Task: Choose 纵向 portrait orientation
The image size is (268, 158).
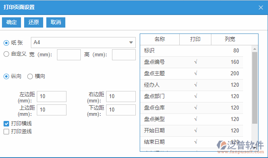Action: (6, 76)
